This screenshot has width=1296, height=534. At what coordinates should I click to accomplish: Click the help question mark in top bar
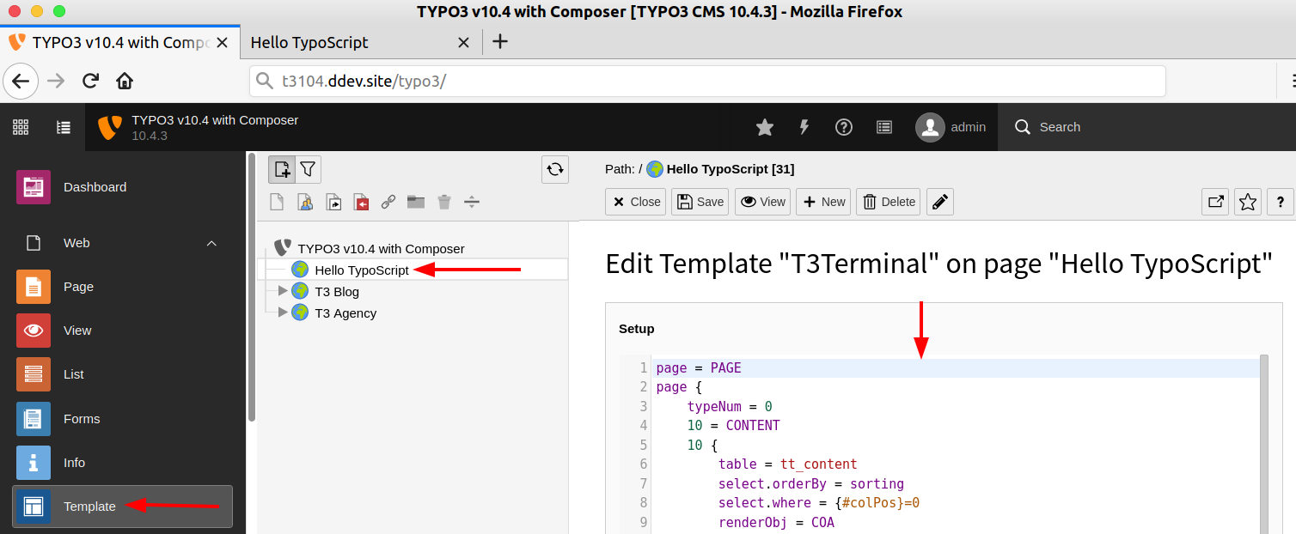click(844, 127)
